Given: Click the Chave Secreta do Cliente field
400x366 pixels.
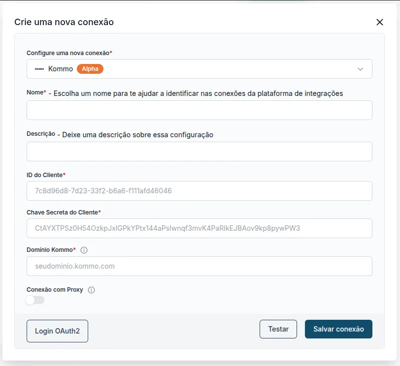Looking at the screenshot, I should [x=199, y=228].
